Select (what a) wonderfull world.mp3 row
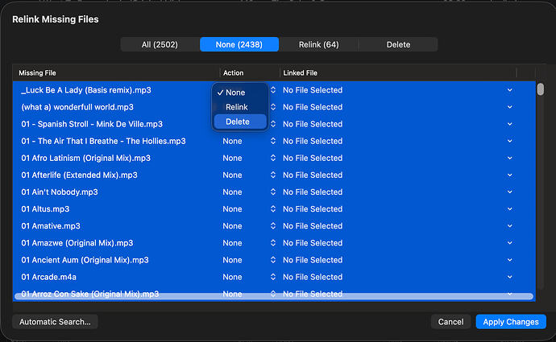This screenshot has height=342, width=556. pos(77,107)
